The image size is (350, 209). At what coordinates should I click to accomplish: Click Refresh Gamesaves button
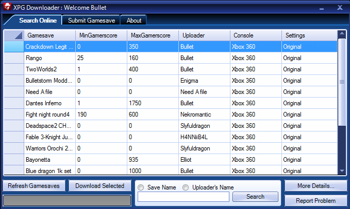pos(34,186)
